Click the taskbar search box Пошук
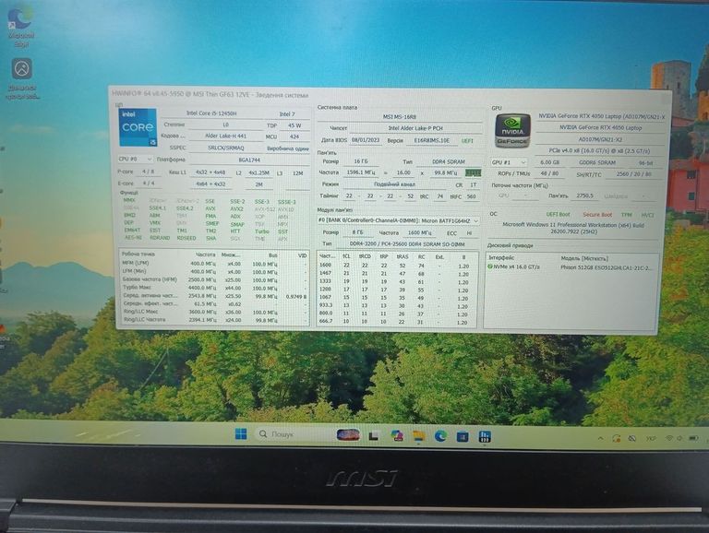 (294, 434)
